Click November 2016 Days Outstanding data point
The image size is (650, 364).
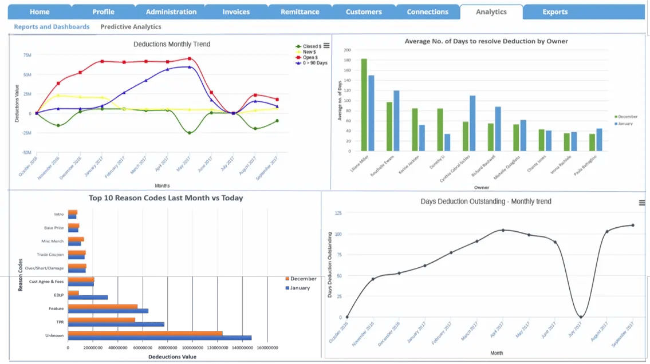pos(373,279)
